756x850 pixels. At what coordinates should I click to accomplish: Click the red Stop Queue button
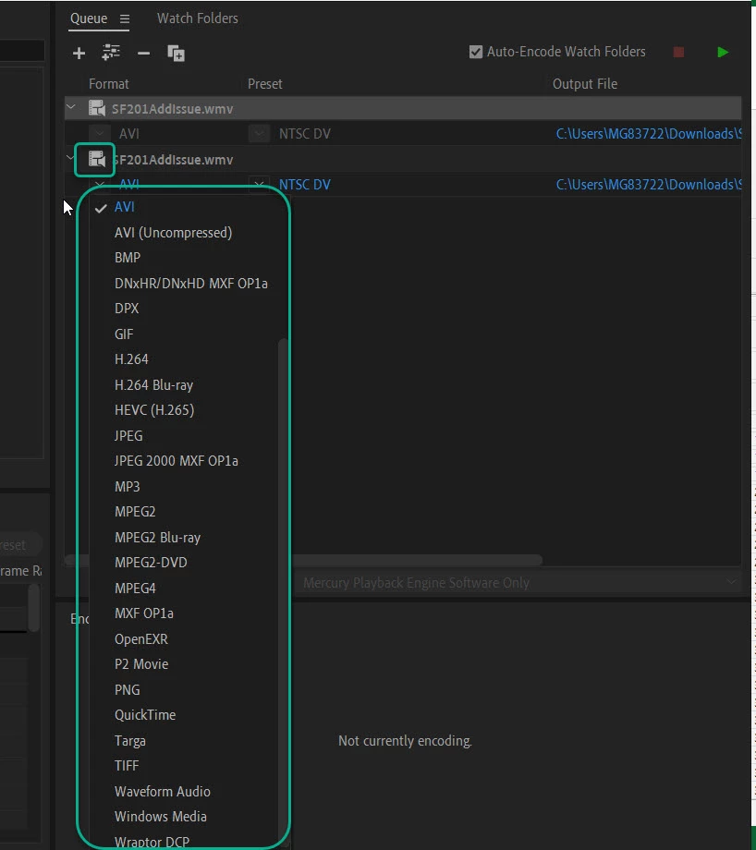(x=678, y=52)
